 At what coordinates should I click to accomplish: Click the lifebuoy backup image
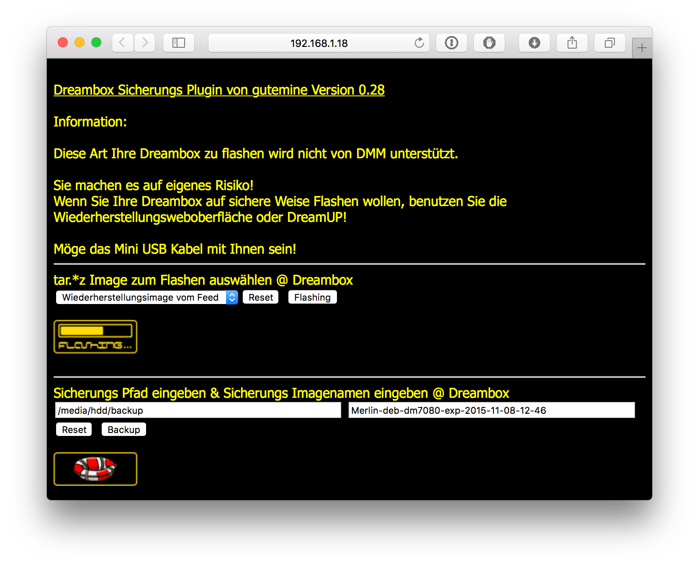click(95, 469)
